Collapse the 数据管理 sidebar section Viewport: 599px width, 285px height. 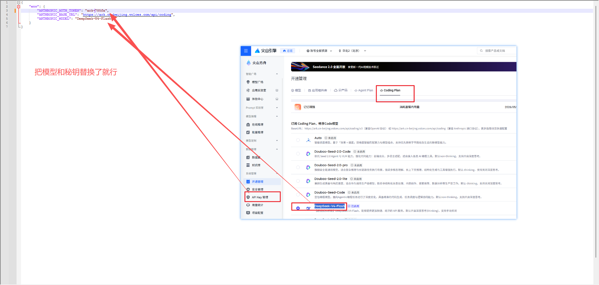(x=277, y=149)
